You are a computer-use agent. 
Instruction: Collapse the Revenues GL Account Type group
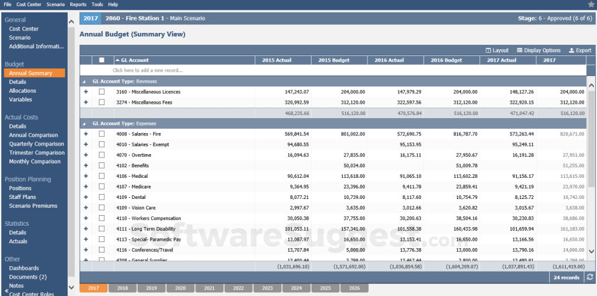(x=85, y=81)
